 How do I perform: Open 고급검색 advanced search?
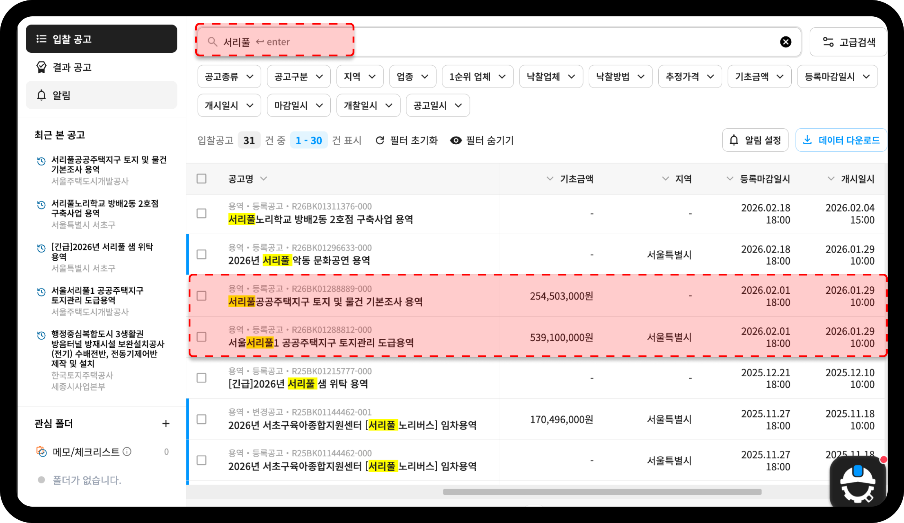point(848,42)
